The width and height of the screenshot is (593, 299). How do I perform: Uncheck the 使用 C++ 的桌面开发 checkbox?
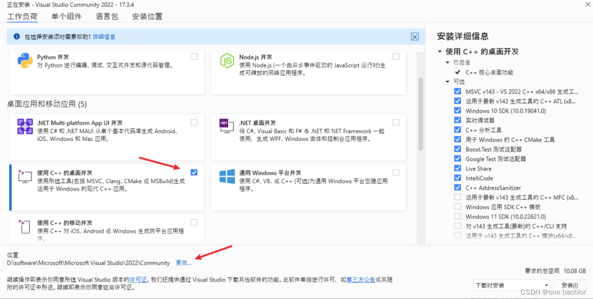tap(194, 172)
